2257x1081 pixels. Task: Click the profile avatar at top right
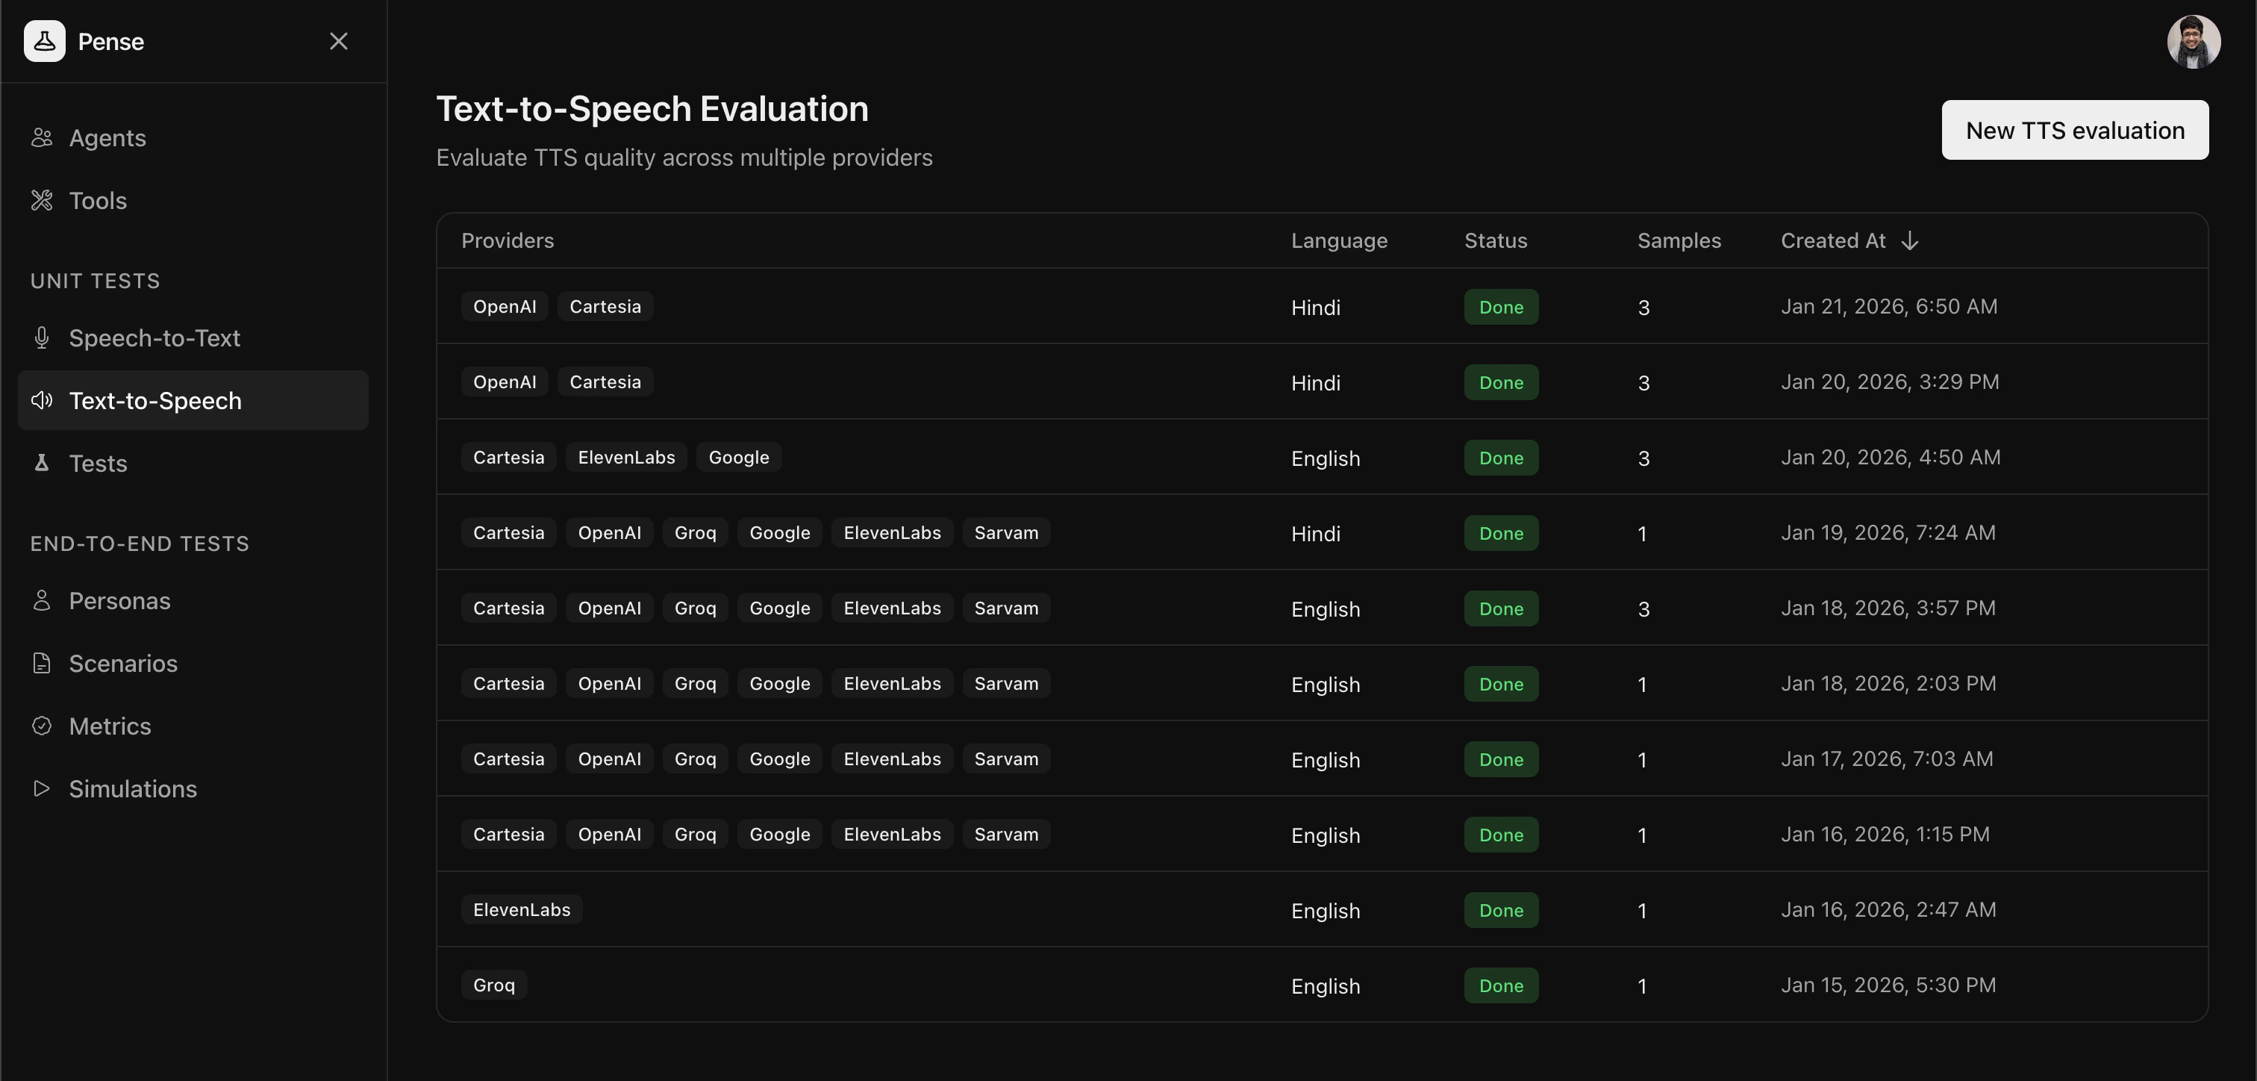[2193, 41]
